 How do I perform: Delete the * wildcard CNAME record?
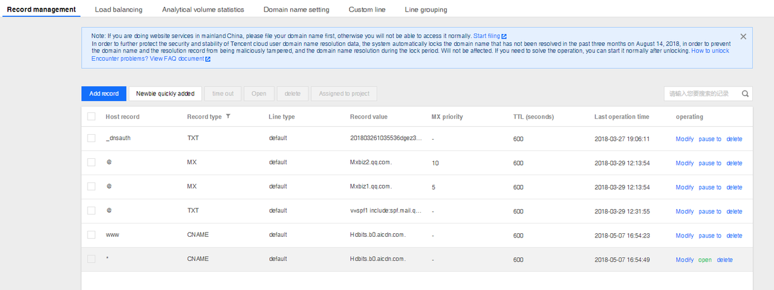pos(724,260)
